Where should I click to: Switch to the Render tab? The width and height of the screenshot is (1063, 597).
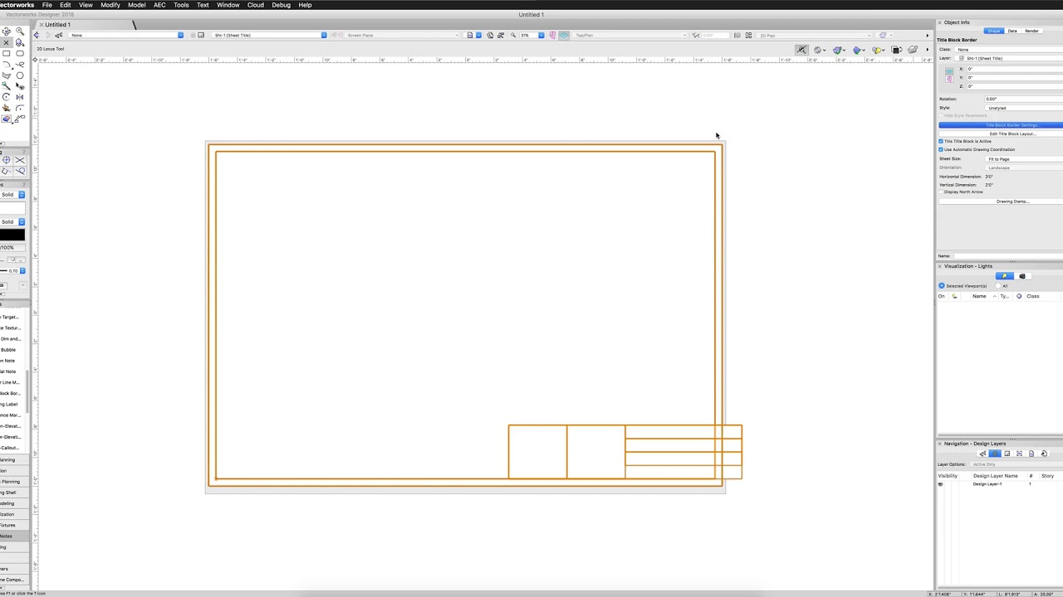1031,31
